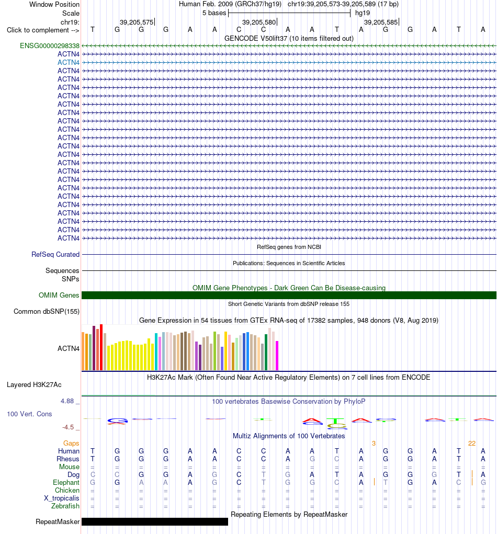Viewport: 497px width, 534px height.
Task: Open the ENSG00000298338 transcript label
Action: pyautogui.click(x=49, y=46)
